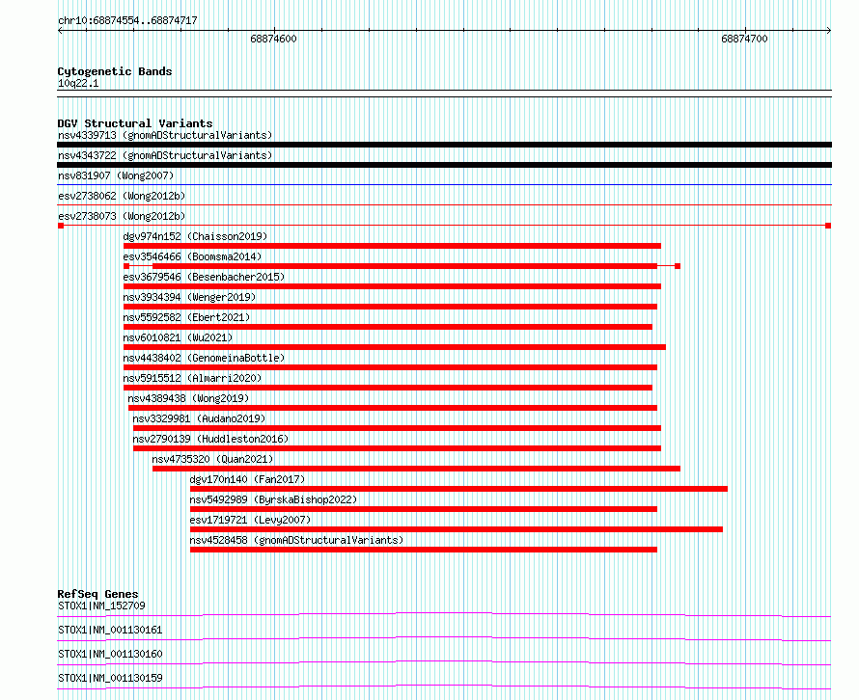
Task: Select the Cytogenetic Bands track heading
Action: click(x=115, y=71)
